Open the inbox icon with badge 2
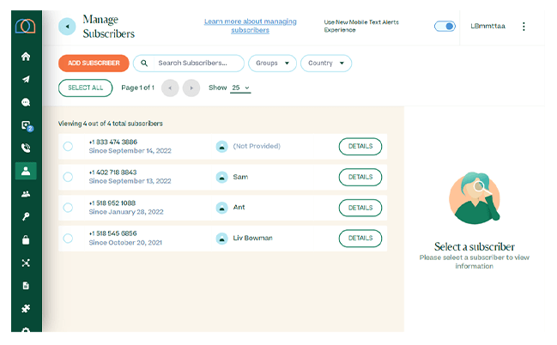This screenshot has height=345, width=557. coord(27,126)
